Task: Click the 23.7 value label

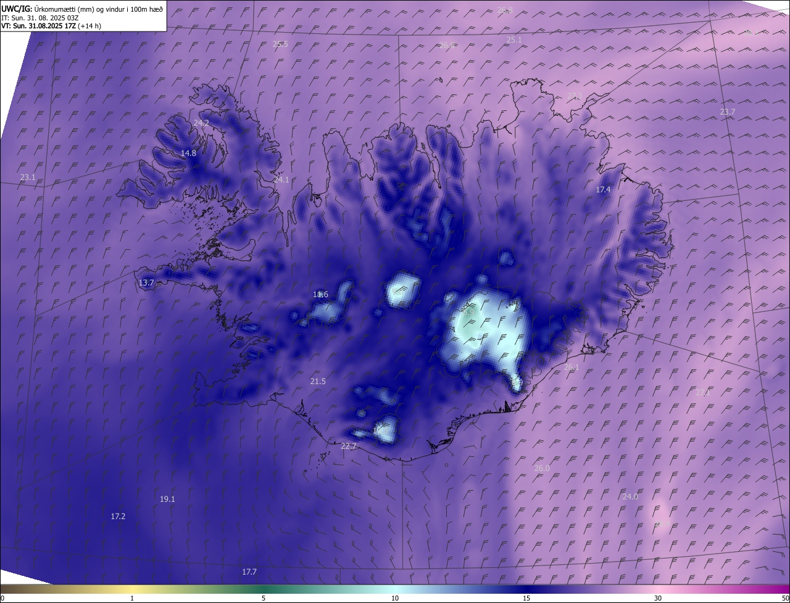Action: [x=728, y=112]
